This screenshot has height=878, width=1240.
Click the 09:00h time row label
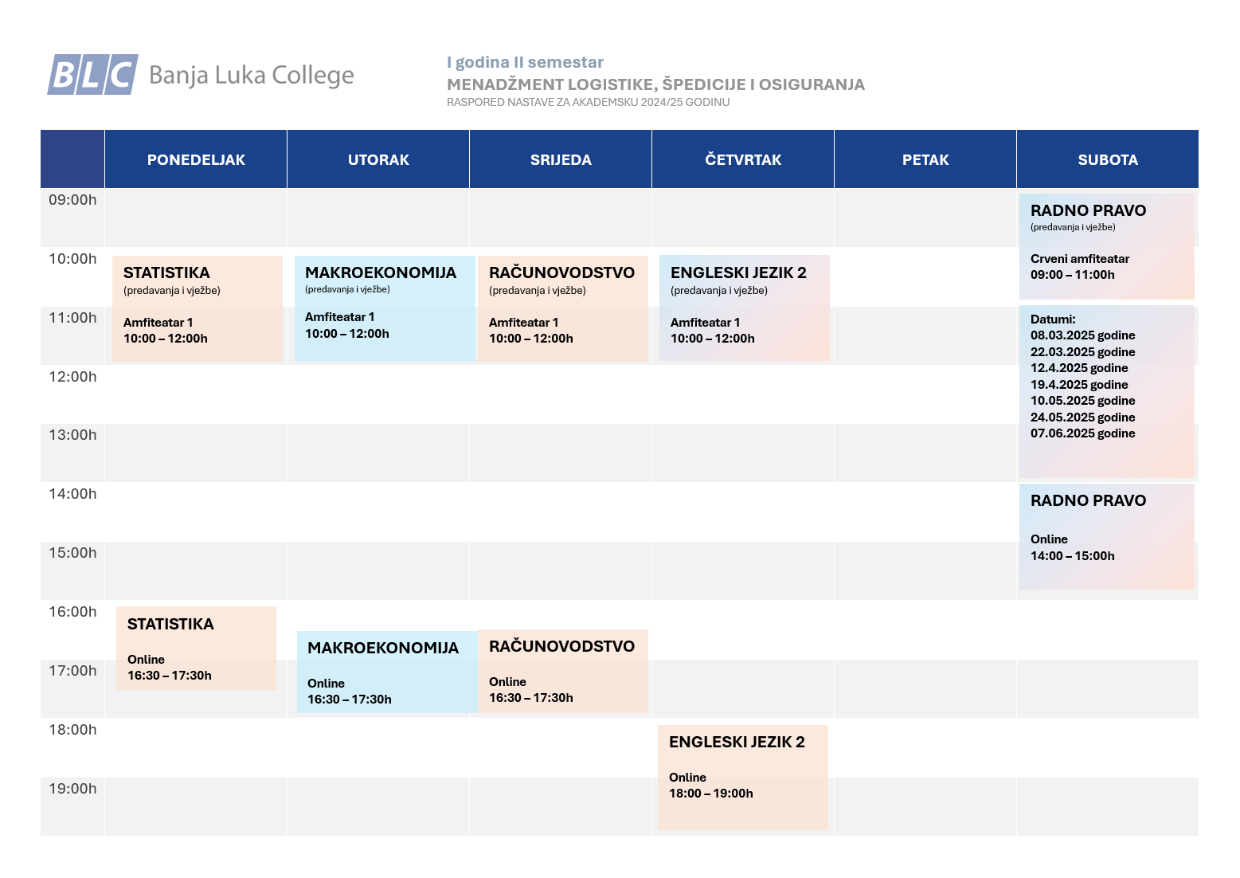pyautogui.click(x=72, y=200)
